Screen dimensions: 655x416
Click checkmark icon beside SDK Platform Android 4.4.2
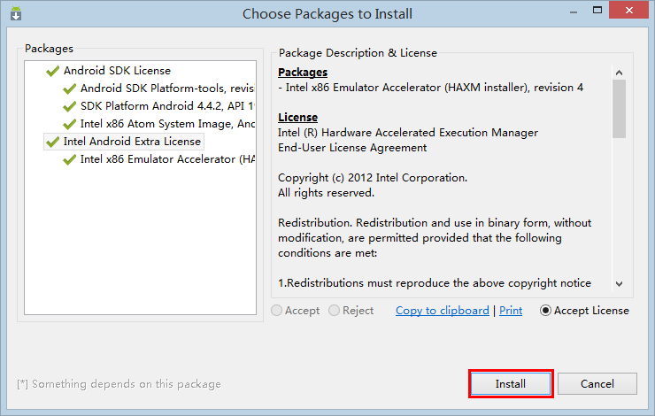tap(69, 106)
